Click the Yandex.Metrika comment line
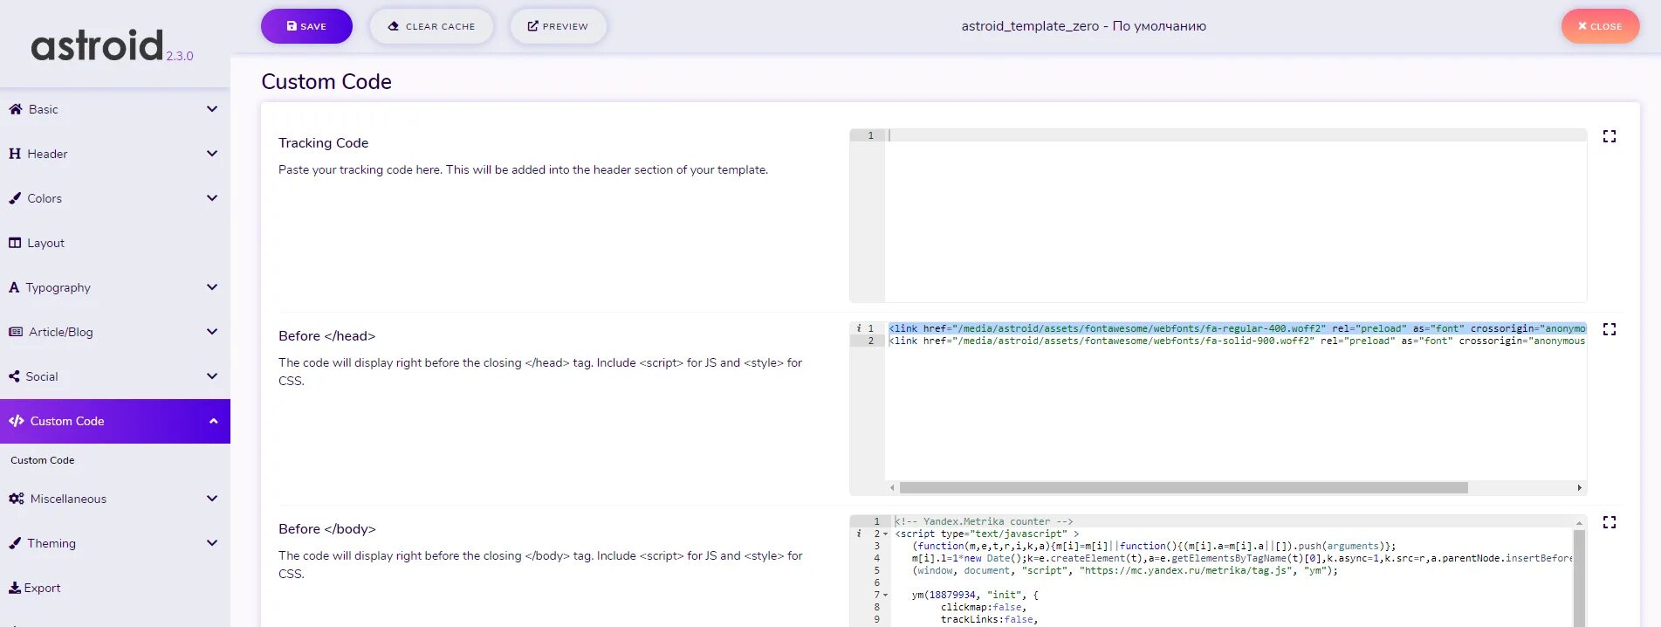This screenshot has height=627, width=1661. pyautogui.click(x=984, y=521)
